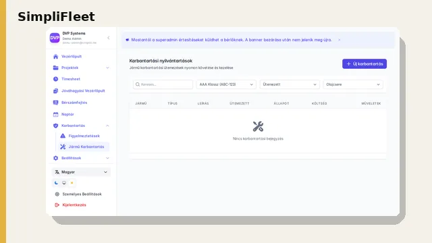This screenshot has width=432, height=243.
Task: Click the Karbantartás shield icon
Action: click(55, 126)
